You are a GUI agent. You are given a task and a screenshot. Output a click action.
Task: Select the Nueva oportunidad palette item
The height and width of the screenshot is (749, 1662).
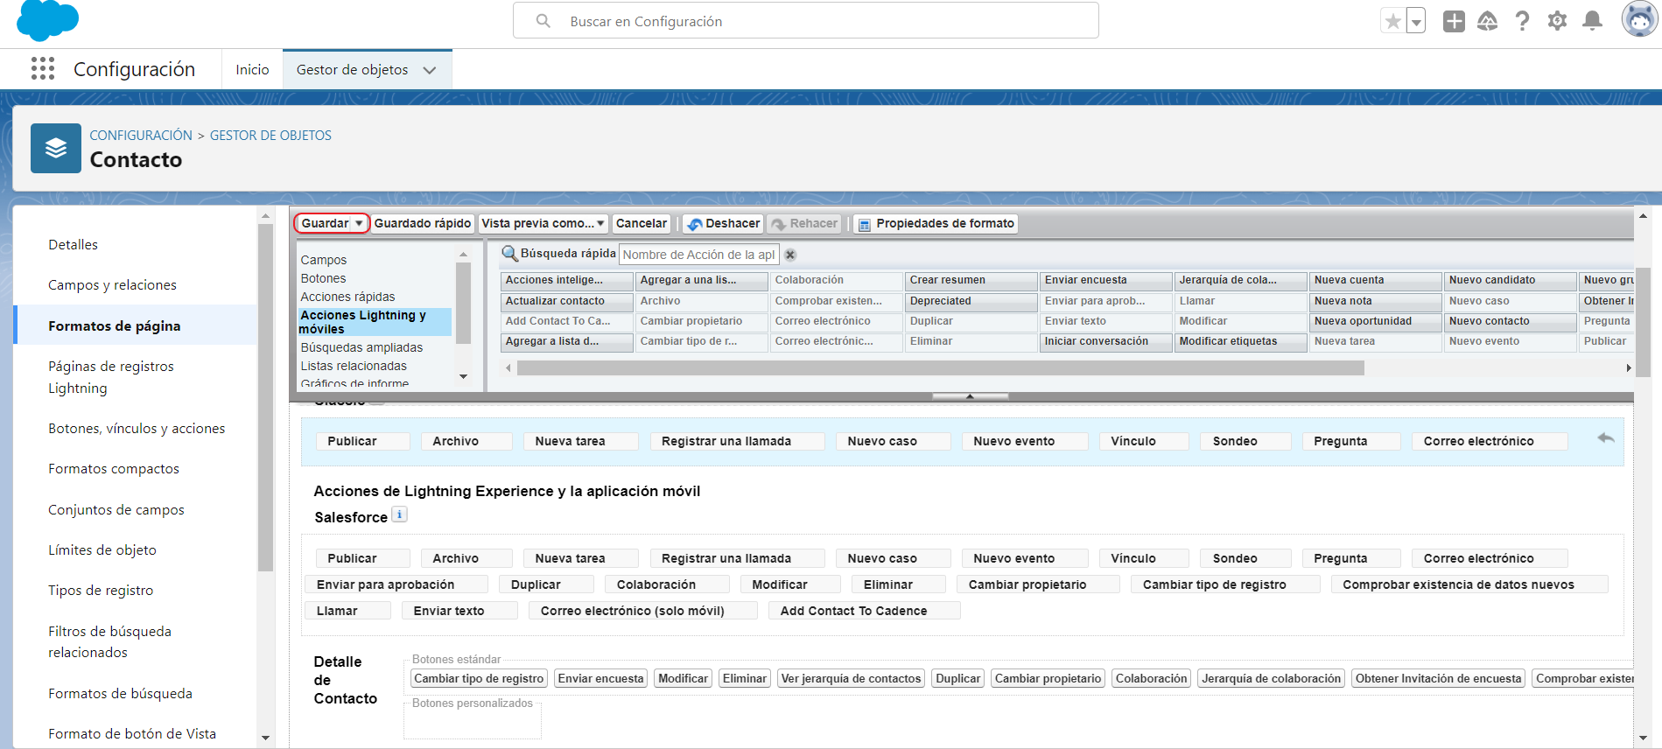click(1376, 321)
